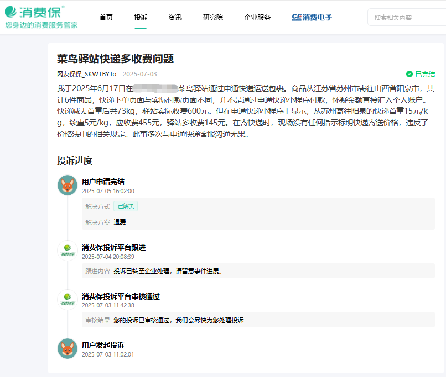
Task: Click the complaint title 菜鸟驿站快递多收费问题
Action: tap(115, 59)
